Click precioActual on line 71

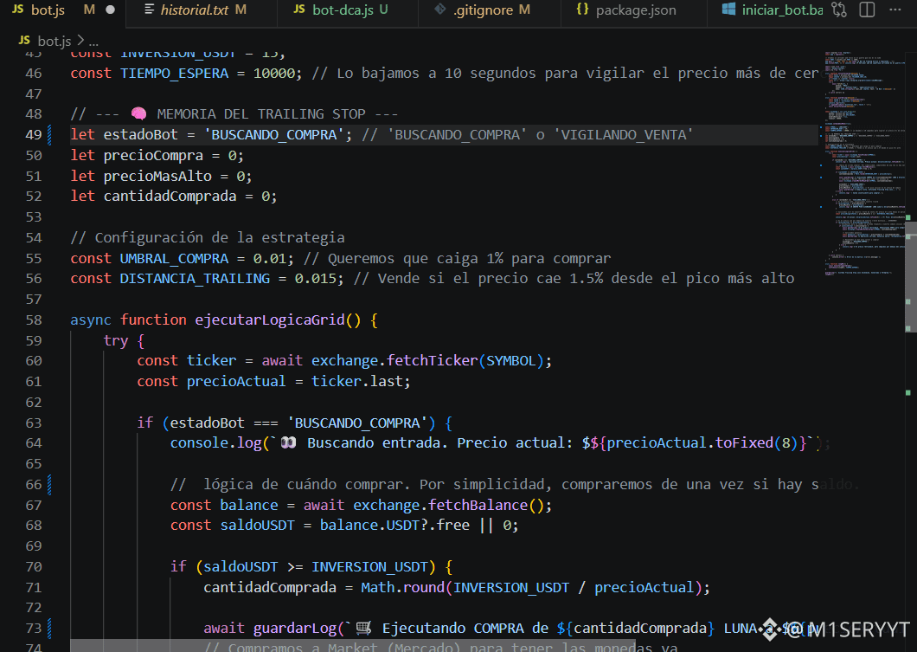point(644,587)
